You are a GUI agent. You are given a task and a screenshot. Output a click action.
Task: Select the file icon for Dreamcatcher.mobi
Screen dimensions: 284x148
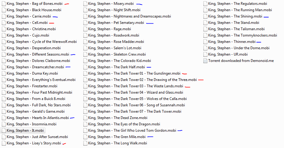(x=4, y=67)
